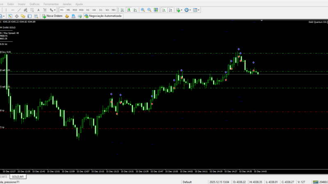Select the horizontal line drawing tool
The width and height of the screenshot is (328, 184).
click(13, 10)
